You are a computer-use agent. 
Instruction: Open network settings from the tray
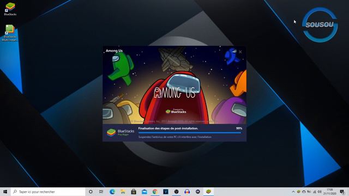tap(315, 192)
